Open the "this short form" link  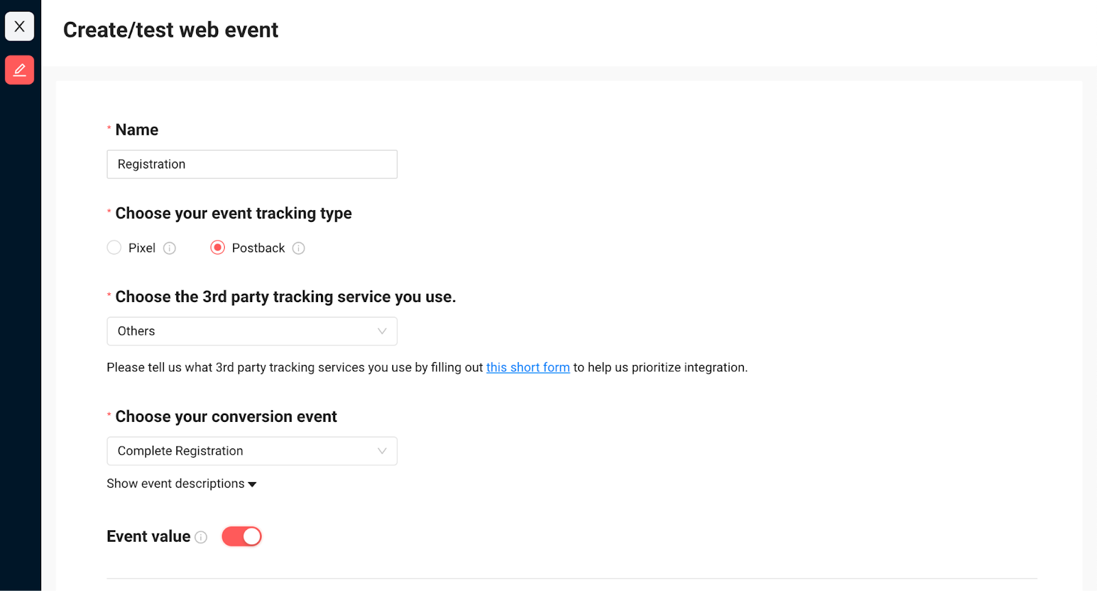click(528, 368)
